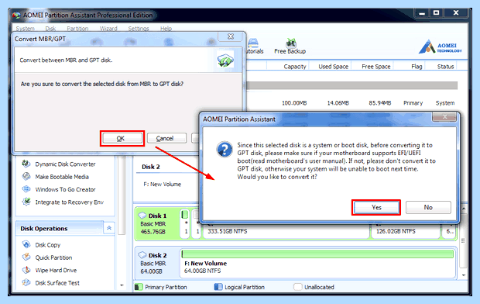
Task: Click the Quick Partition icon
Action: click(26, 257)
